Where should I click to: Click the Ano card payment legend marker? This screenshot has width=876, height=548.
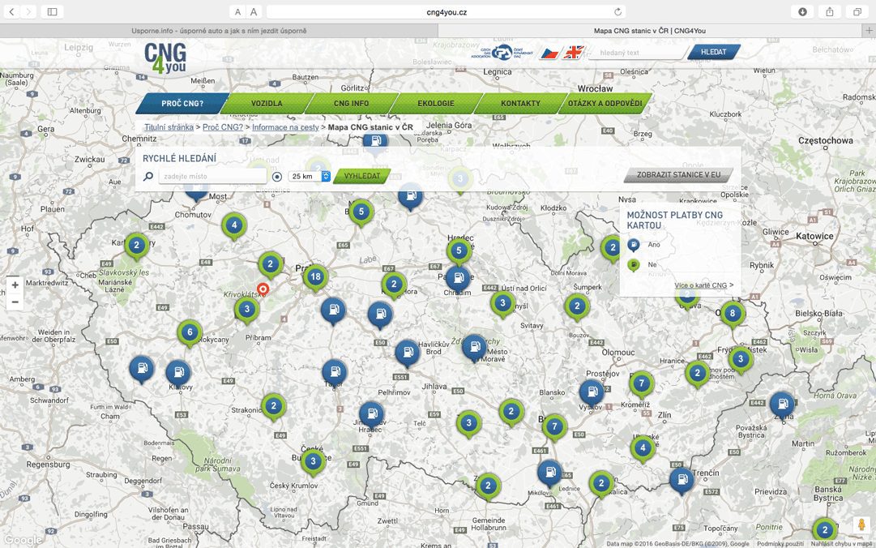[x=634, y=246]
